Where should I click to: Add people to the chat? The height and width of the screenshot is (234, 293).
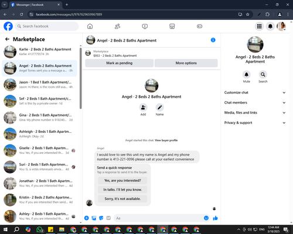(143, 107)
